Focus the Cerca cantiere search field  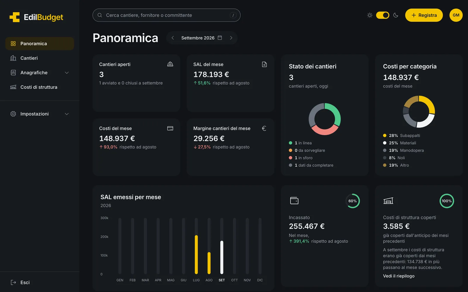pyautogui.click(x=166, y=15)
